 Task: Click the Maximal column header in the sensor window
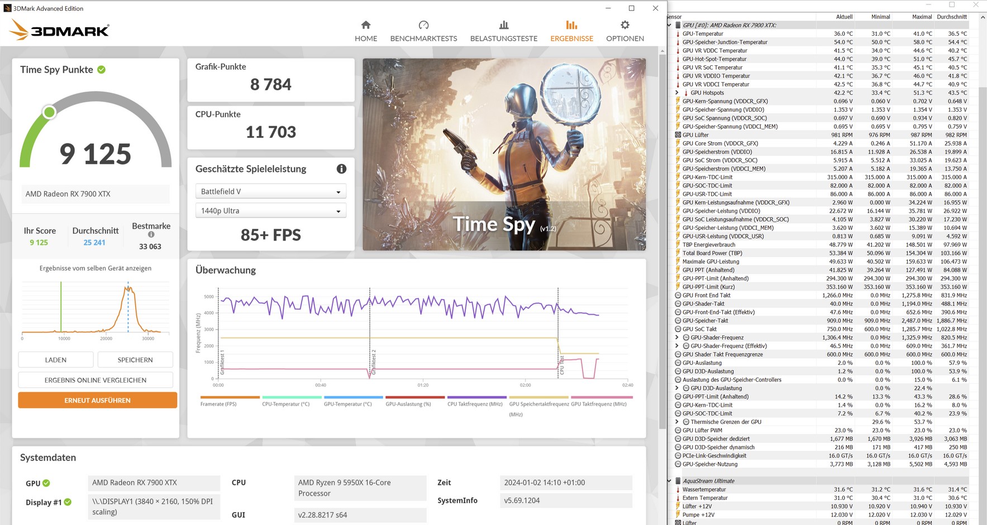[x=922, y=17]
